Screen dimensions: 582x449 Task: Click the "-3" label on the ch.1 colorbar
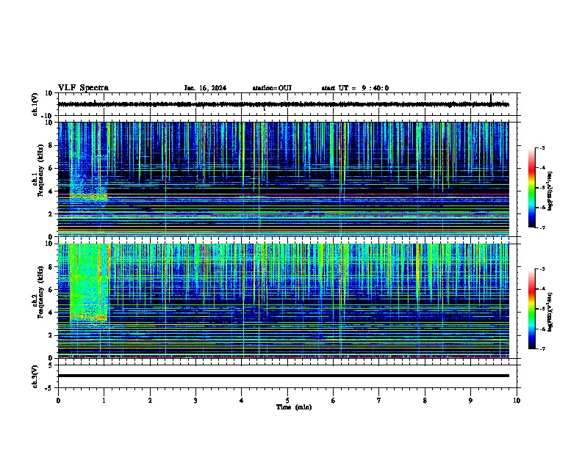(x=542, y=147)
